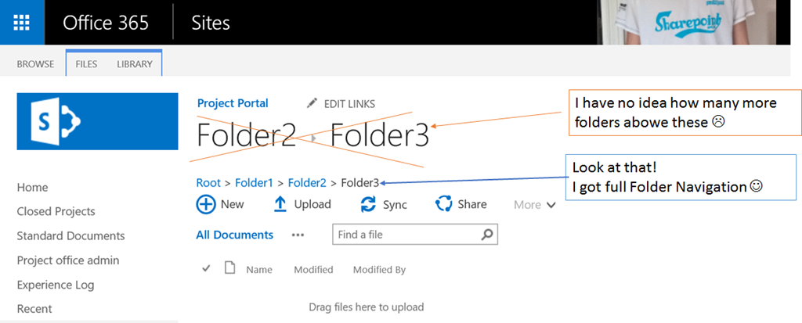
Task: Open the views ellipsis menu
Action: [x=298, y=235]
